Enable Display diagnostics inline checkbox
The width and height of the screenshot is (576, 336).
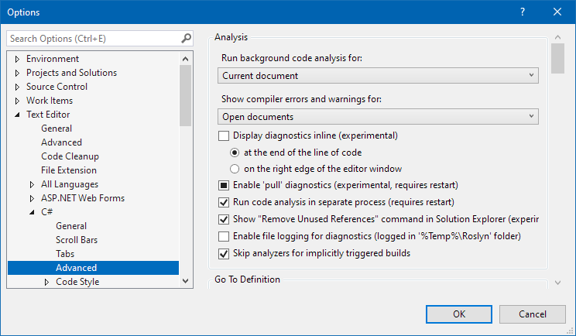[224, 135]
